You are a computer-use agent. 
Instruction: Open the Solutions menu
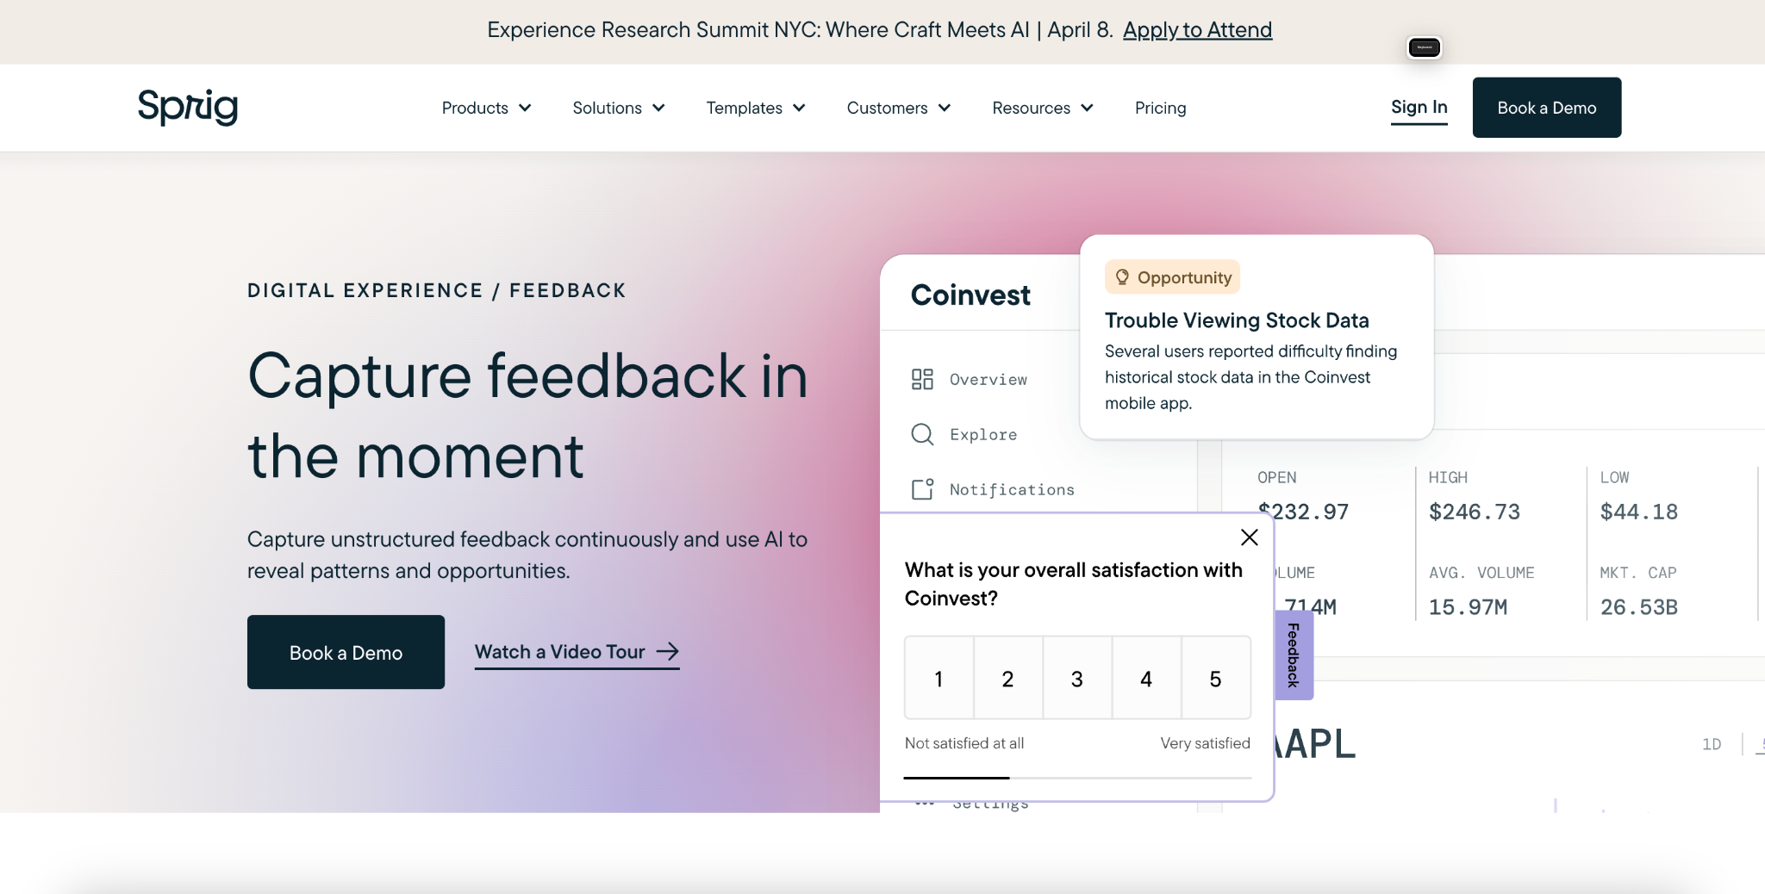619,108
